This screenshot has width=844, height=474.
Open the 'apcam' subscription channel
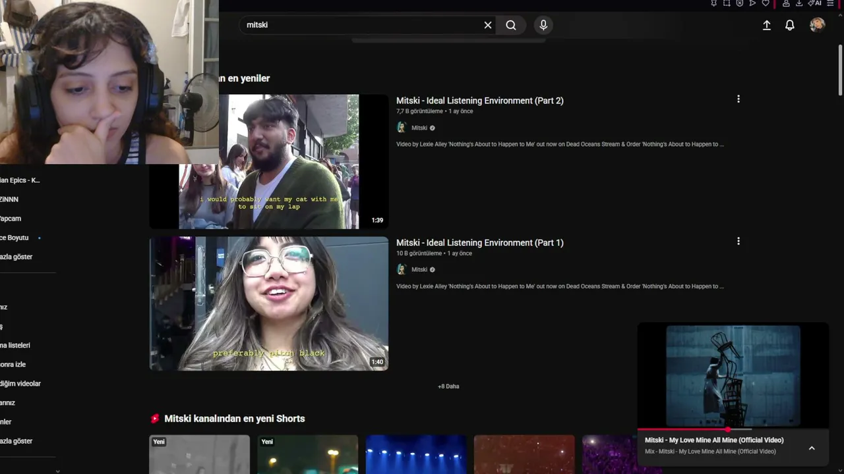[x=11, y=219]
